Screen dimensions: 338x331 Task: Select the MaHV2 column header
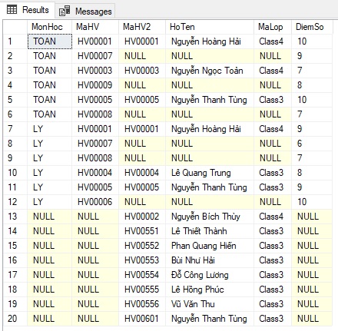pos(142,27)
